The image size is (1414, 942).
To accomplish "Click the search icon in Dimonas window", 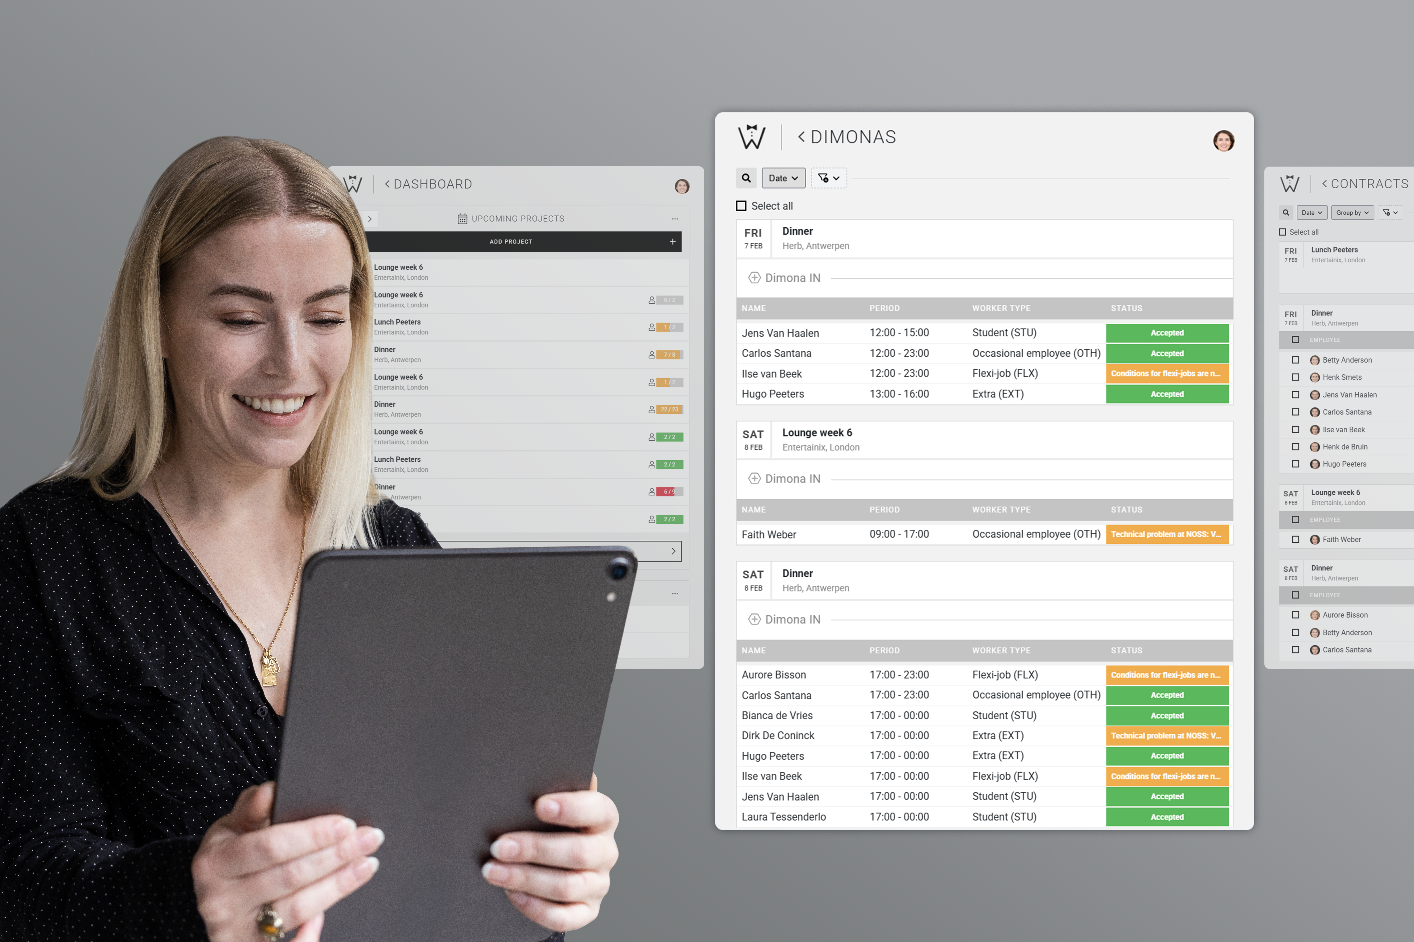I will [x=746, y=178].
